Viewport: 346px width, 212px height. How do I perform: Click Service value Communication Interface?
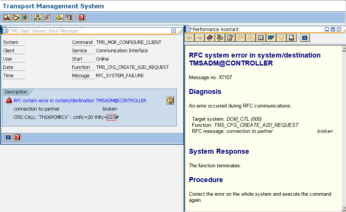tap(122, 51)
